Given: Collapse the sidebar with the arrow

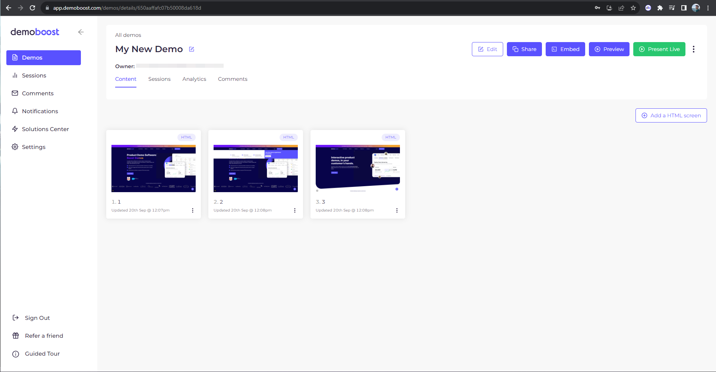Looking at the screenshot, I should (x=81, y=32).
